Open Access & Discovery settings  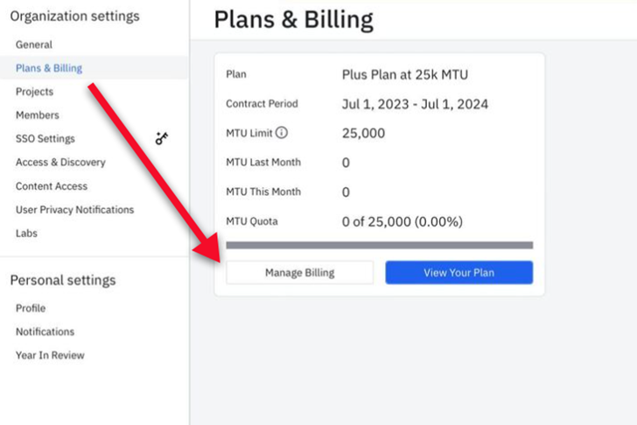[x=61, y=163]
